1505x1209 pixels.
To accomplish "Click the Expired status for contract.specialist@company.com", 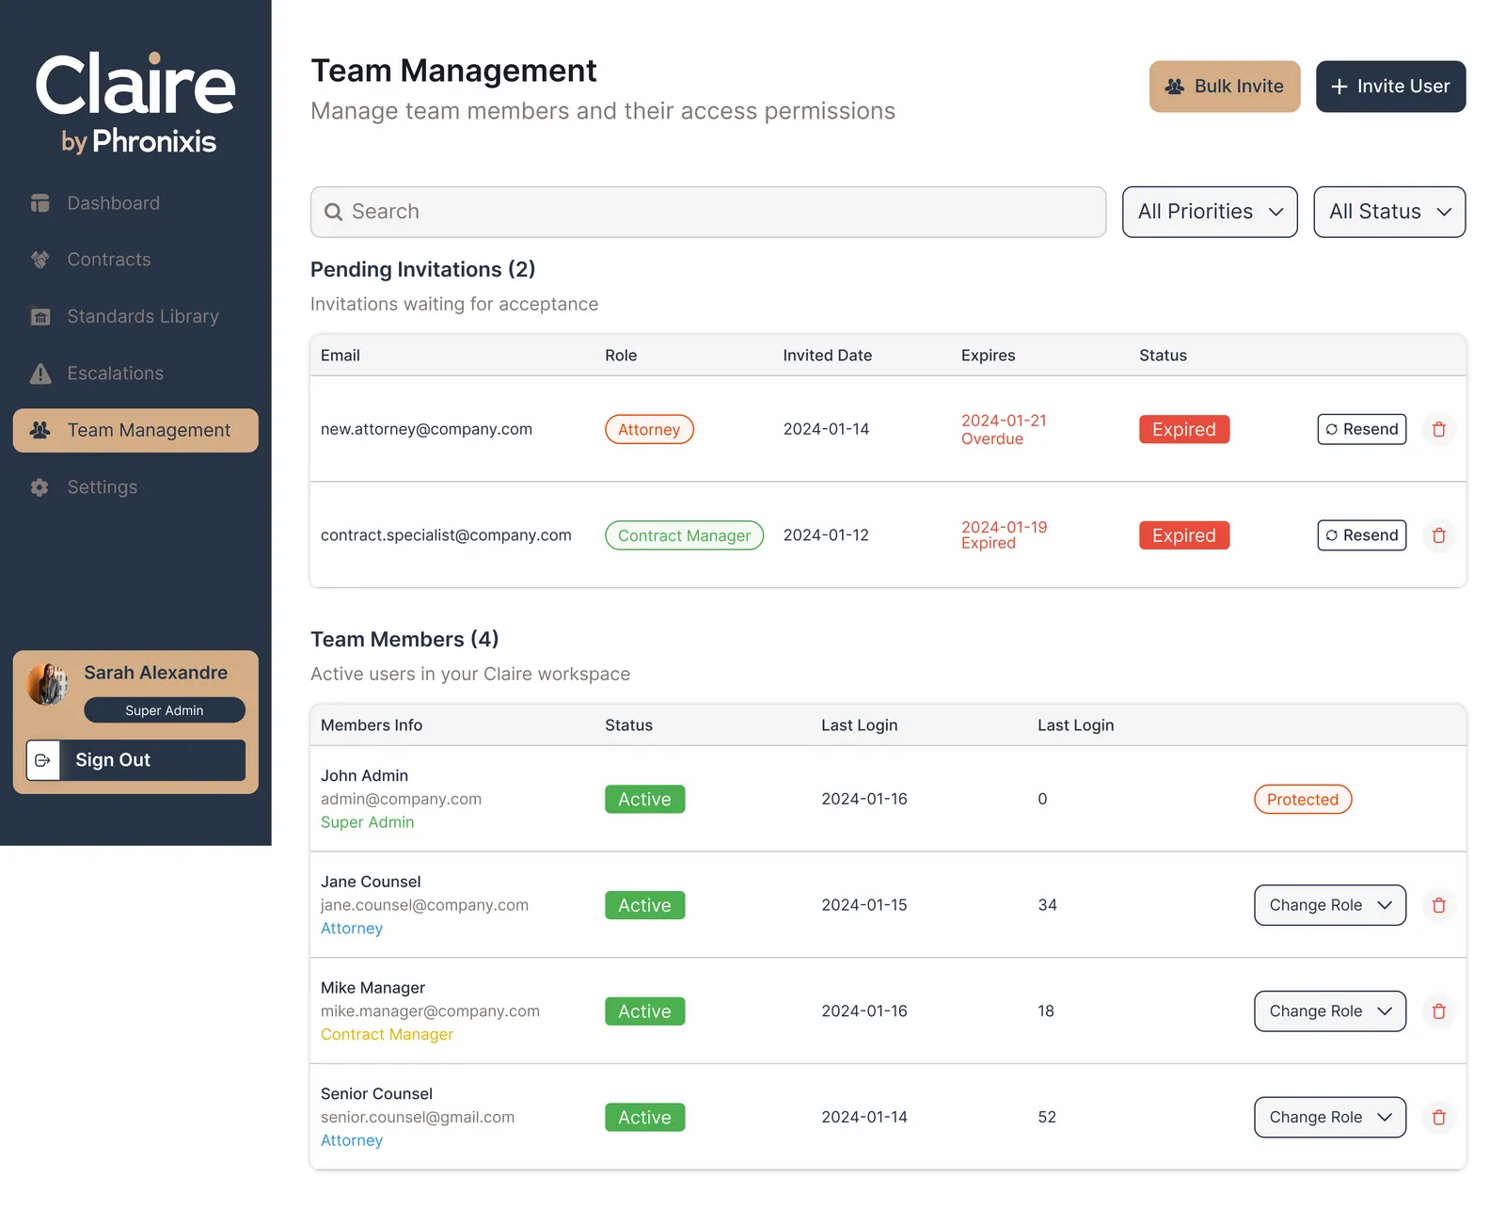I will point(1184,535).
